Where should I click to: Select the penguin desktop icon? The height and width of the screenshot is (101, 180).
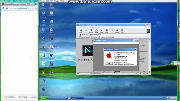tap(44, 82)
